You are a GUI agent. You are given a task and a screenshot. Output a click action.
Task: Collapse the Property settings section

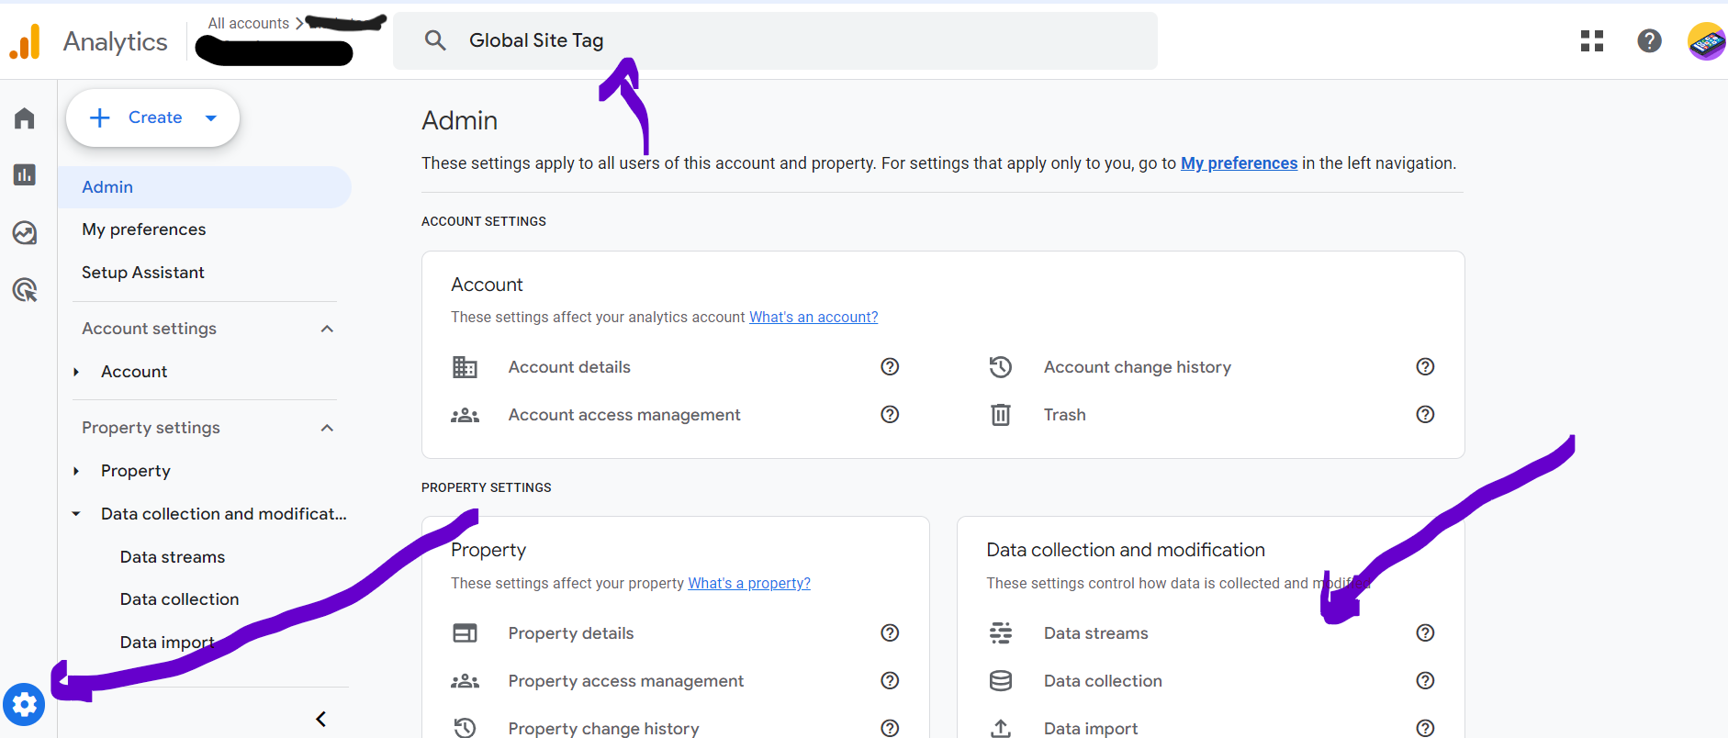(327, 428)
